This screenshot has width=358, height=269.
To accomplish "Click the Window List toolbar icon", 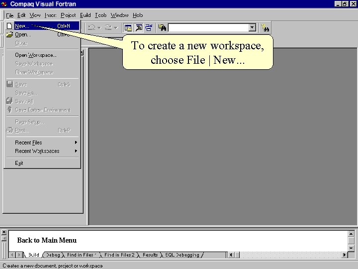I will pos(149,28).
